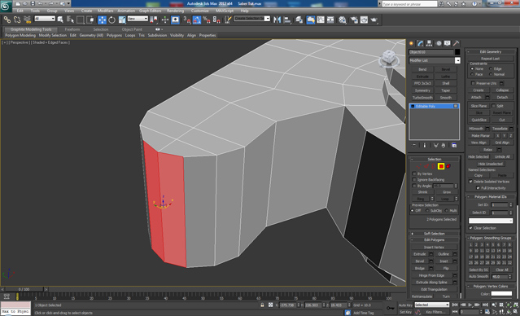Toggle the Percent Snap icon
520x316 pixels.
point(207,20)
